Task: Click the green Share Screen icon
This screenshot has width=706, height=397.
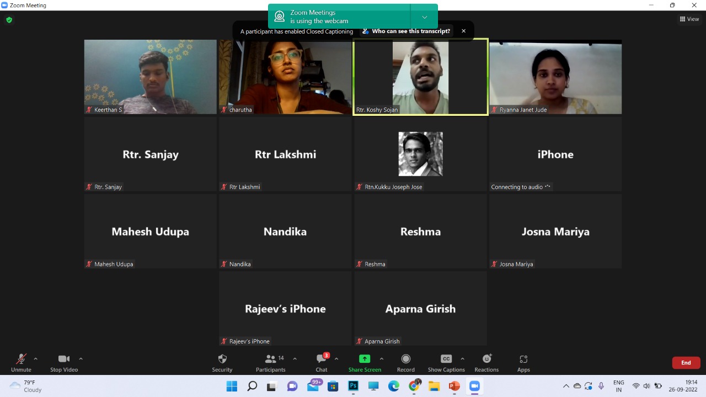Action: 365,359
